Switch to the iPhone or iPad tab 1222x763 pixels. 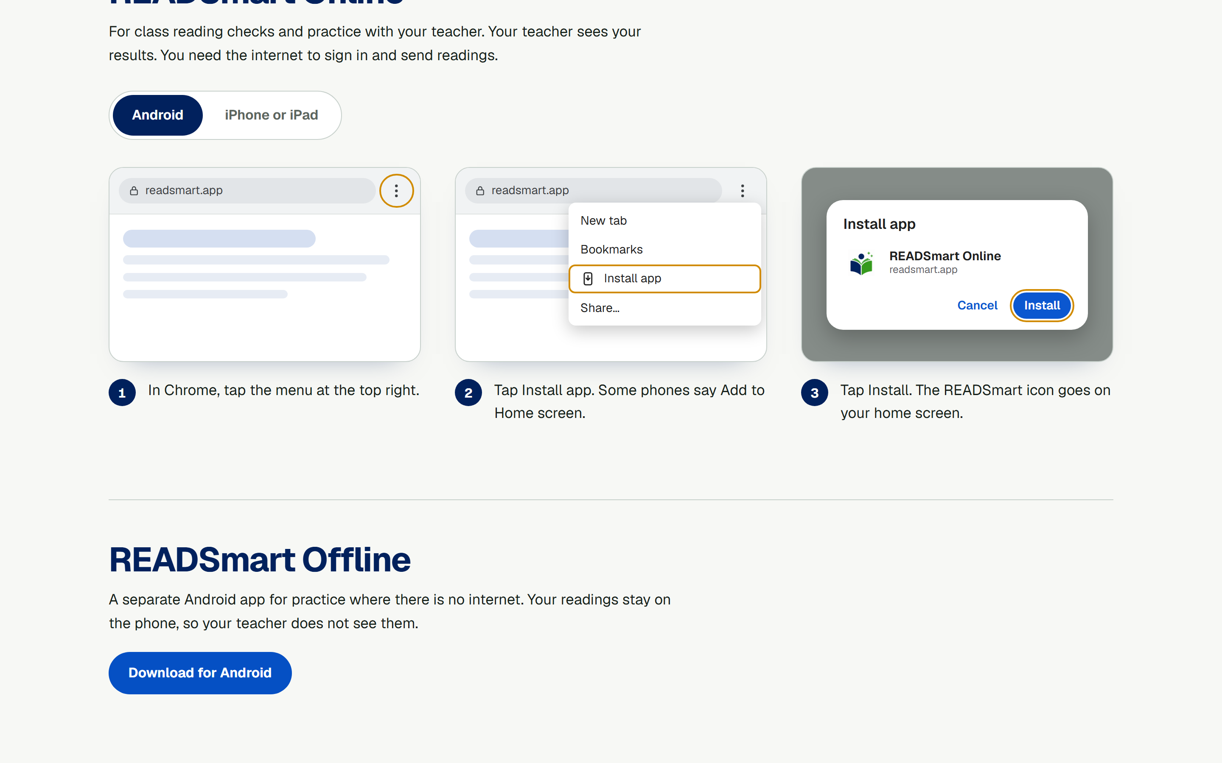pyautogui.click(x=271, y=115)
